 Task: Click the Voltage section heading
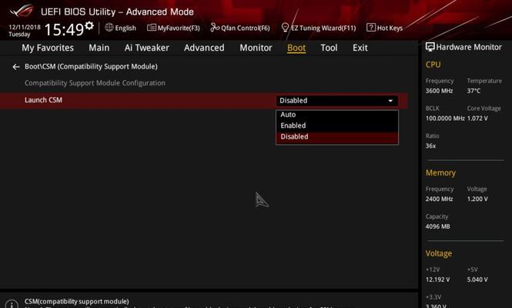coord(439,253)
